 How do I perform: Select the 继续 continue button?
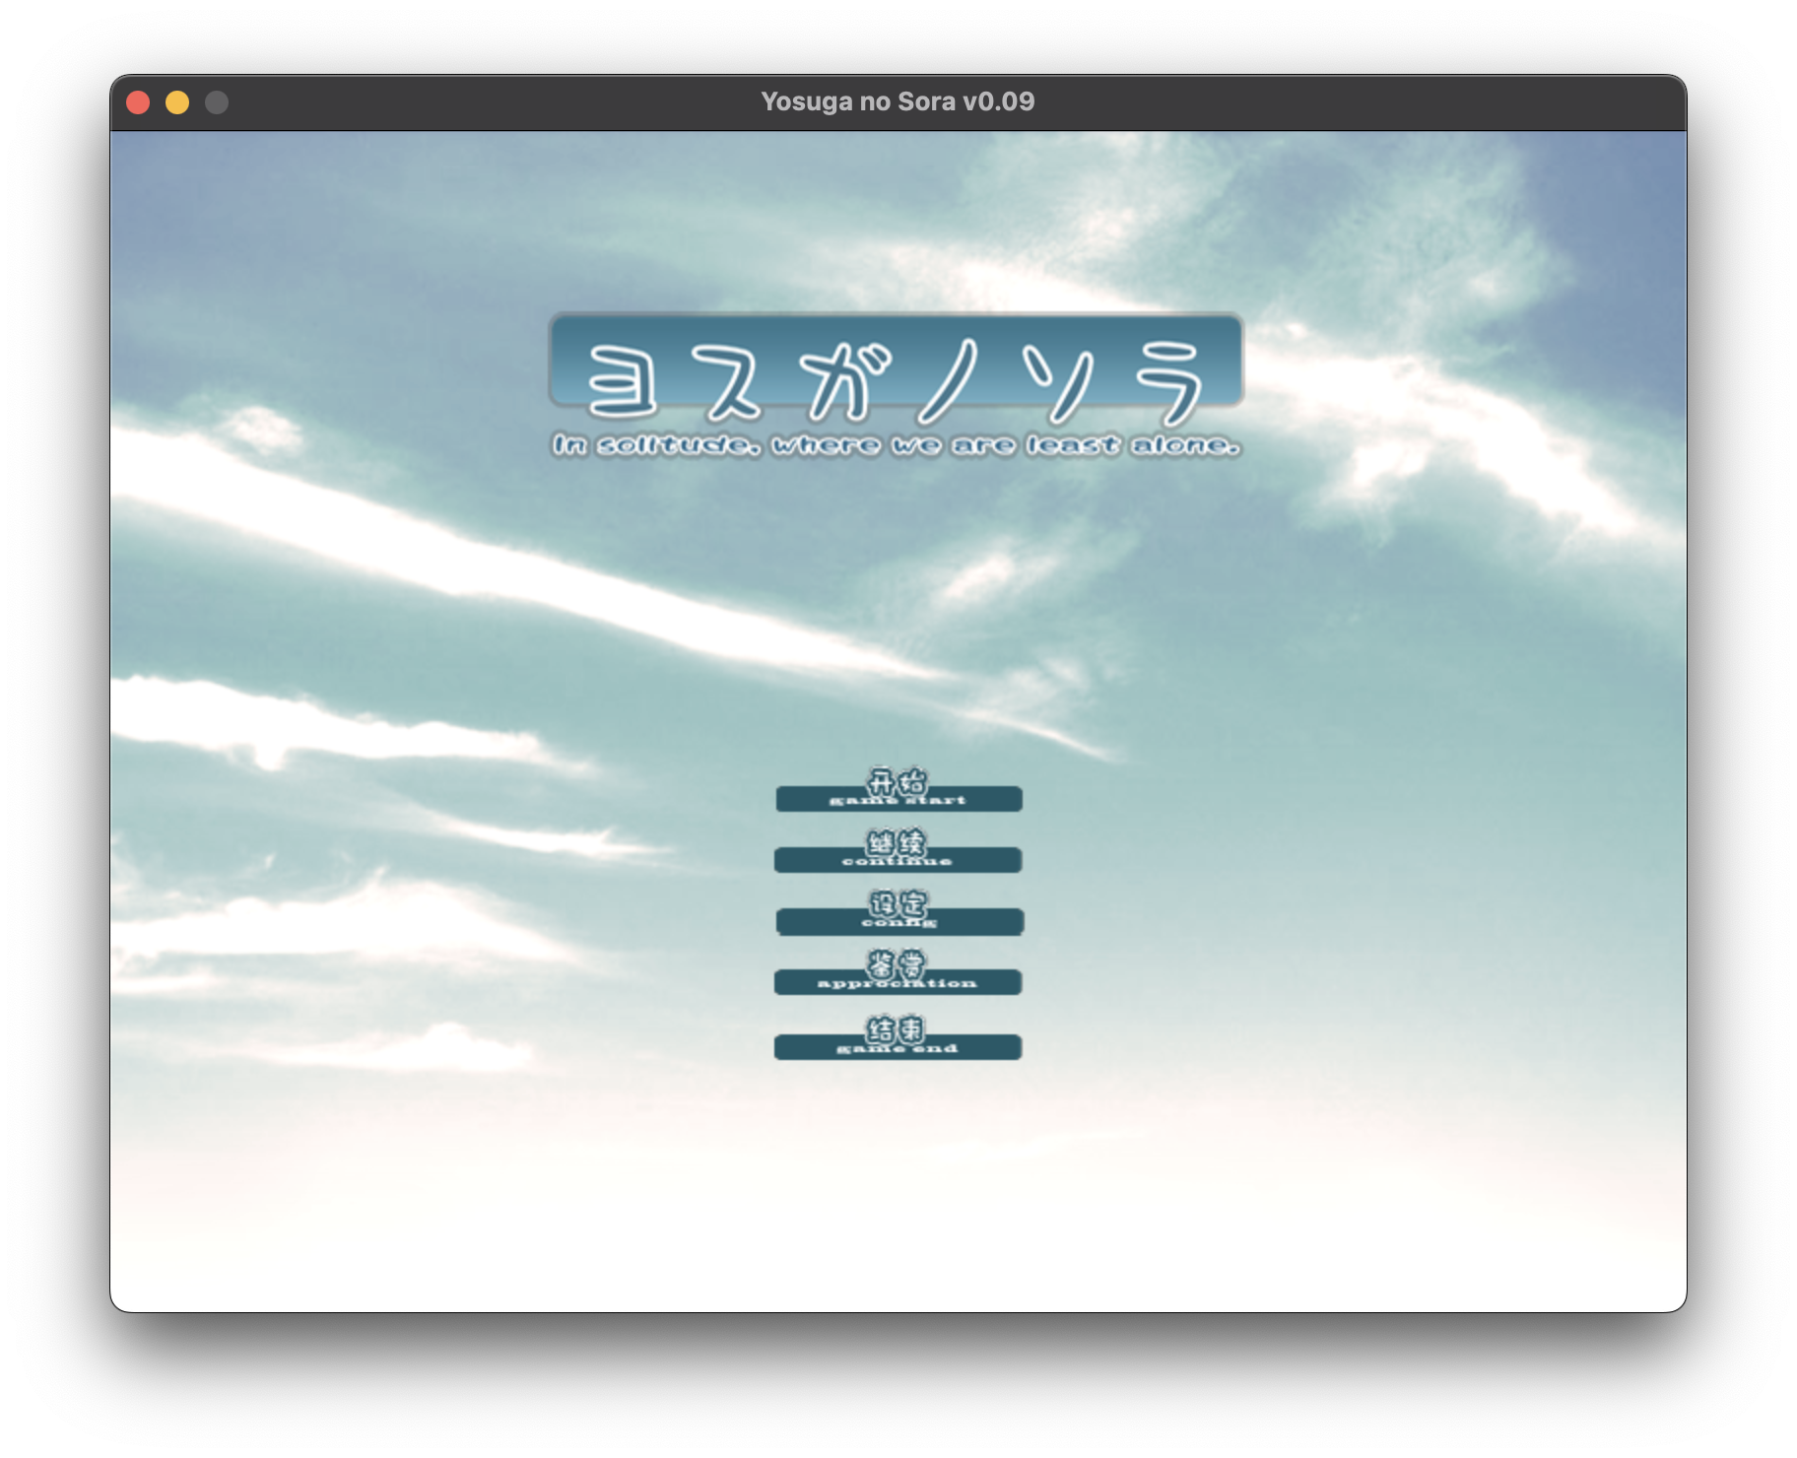pos(898,852)
